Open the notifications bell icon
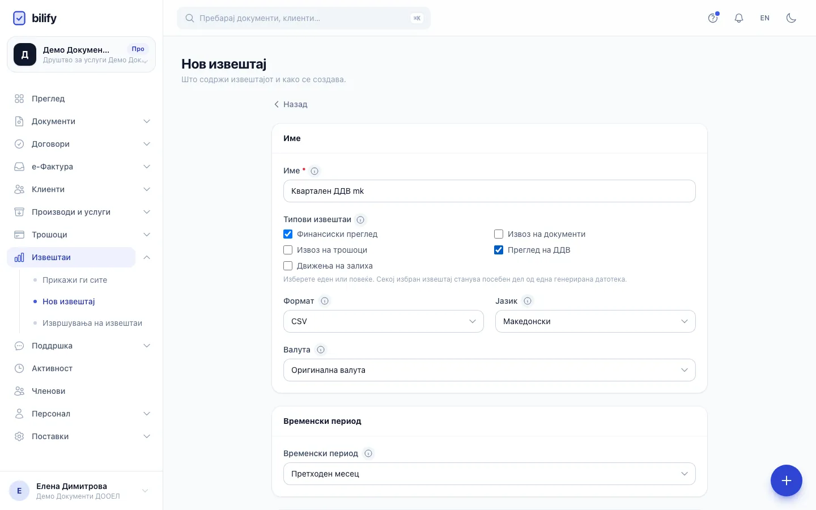Viewport: 816px width, 510px height. coord(739,18)
